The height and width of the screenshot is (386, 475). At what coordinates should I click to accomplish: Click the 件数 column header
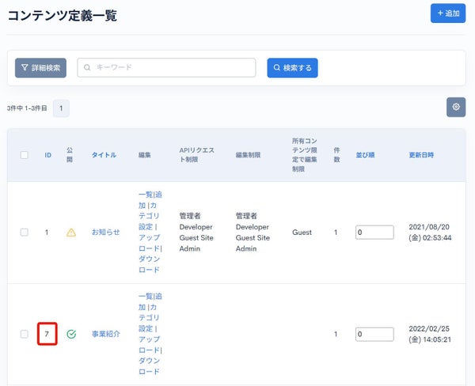pyautogui.click(x=336, y=155)
